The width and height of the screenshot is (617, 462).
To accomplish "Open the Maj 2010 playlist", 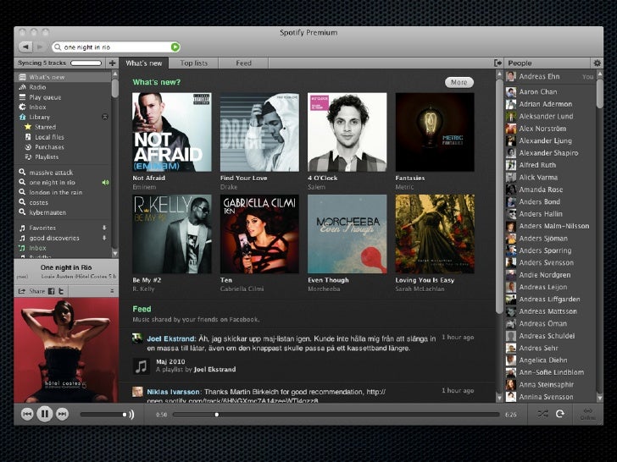I will click(170, 362).
